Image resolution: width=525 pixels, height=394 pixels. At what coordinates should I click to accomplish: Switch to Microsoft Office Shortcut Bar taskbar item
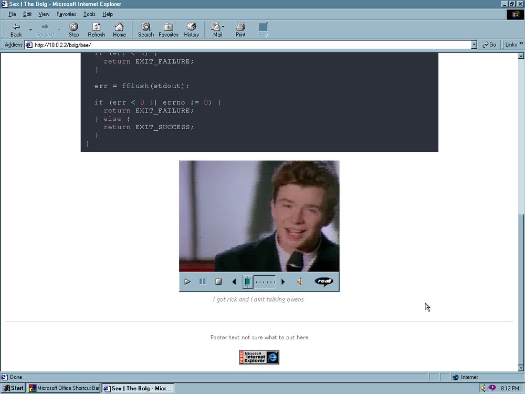[x=64, y=388]
